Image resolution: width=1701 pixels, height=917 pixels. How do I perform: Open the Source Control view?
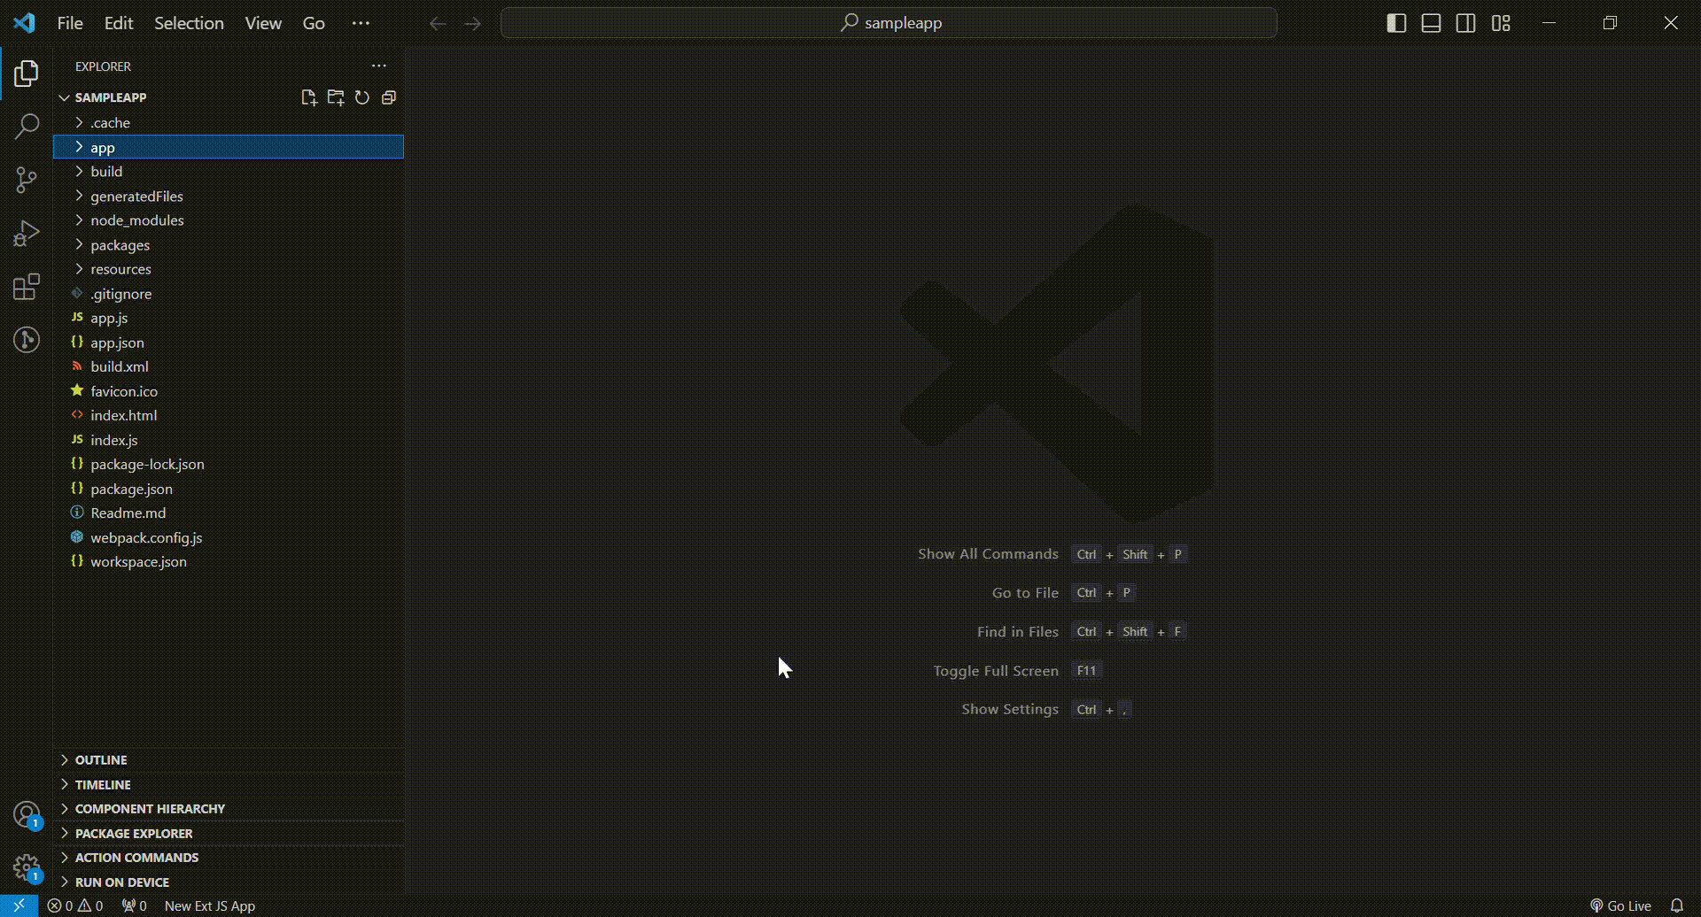(27, 181)
